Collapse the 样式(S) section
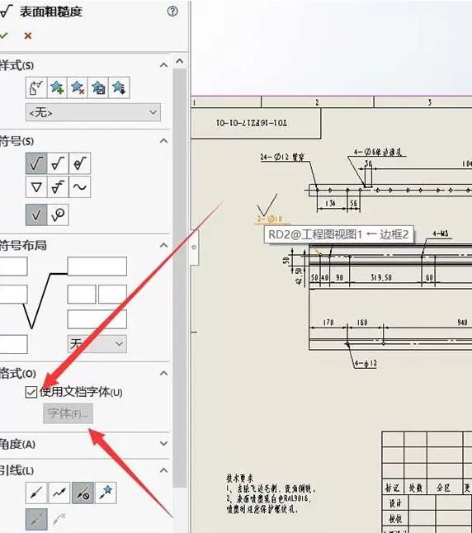The image size is (472, 533). point(164,65)
